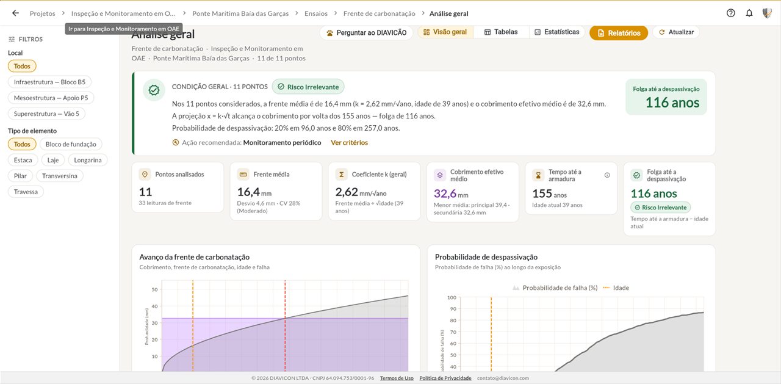The height and width of the screenshot is (384, 781).
Task: Click the info icon on Tempo até a armadura card
Action: [x=607, y=175]
